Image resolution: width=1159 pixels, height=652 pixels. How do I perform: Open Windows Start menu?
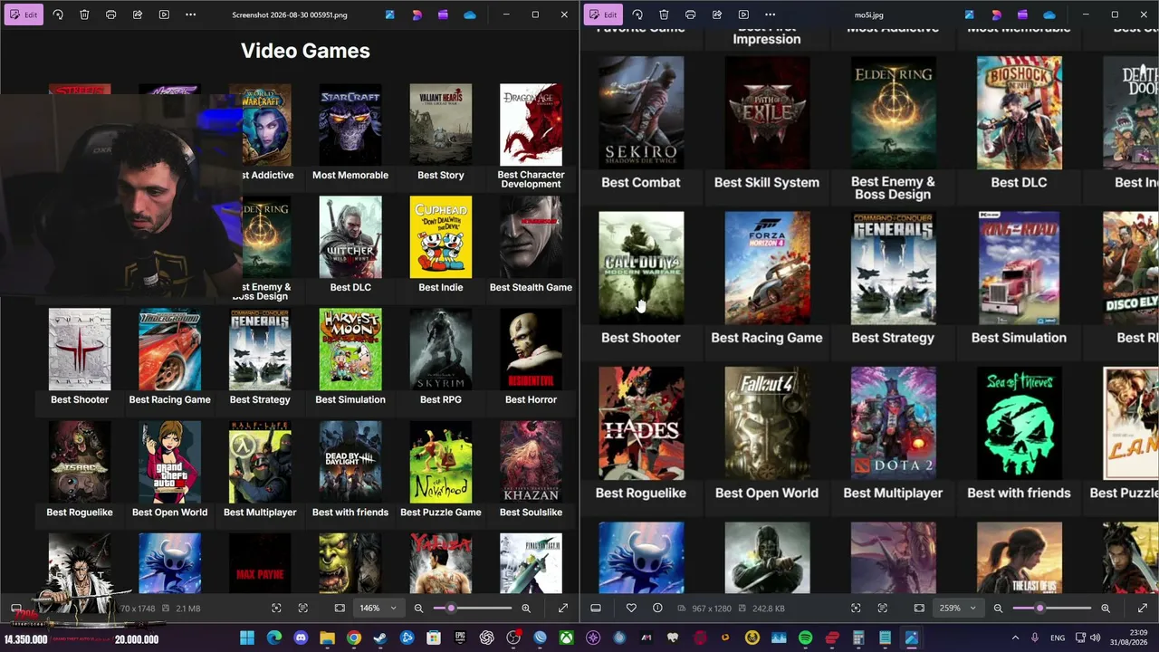coord(247,638)
